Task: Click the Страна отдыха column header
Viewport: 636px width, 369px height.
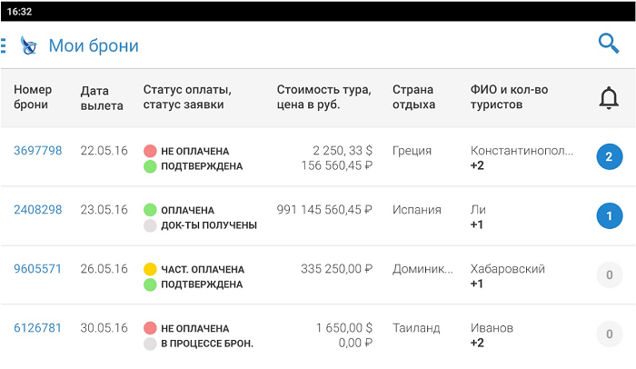Action: 414,97
